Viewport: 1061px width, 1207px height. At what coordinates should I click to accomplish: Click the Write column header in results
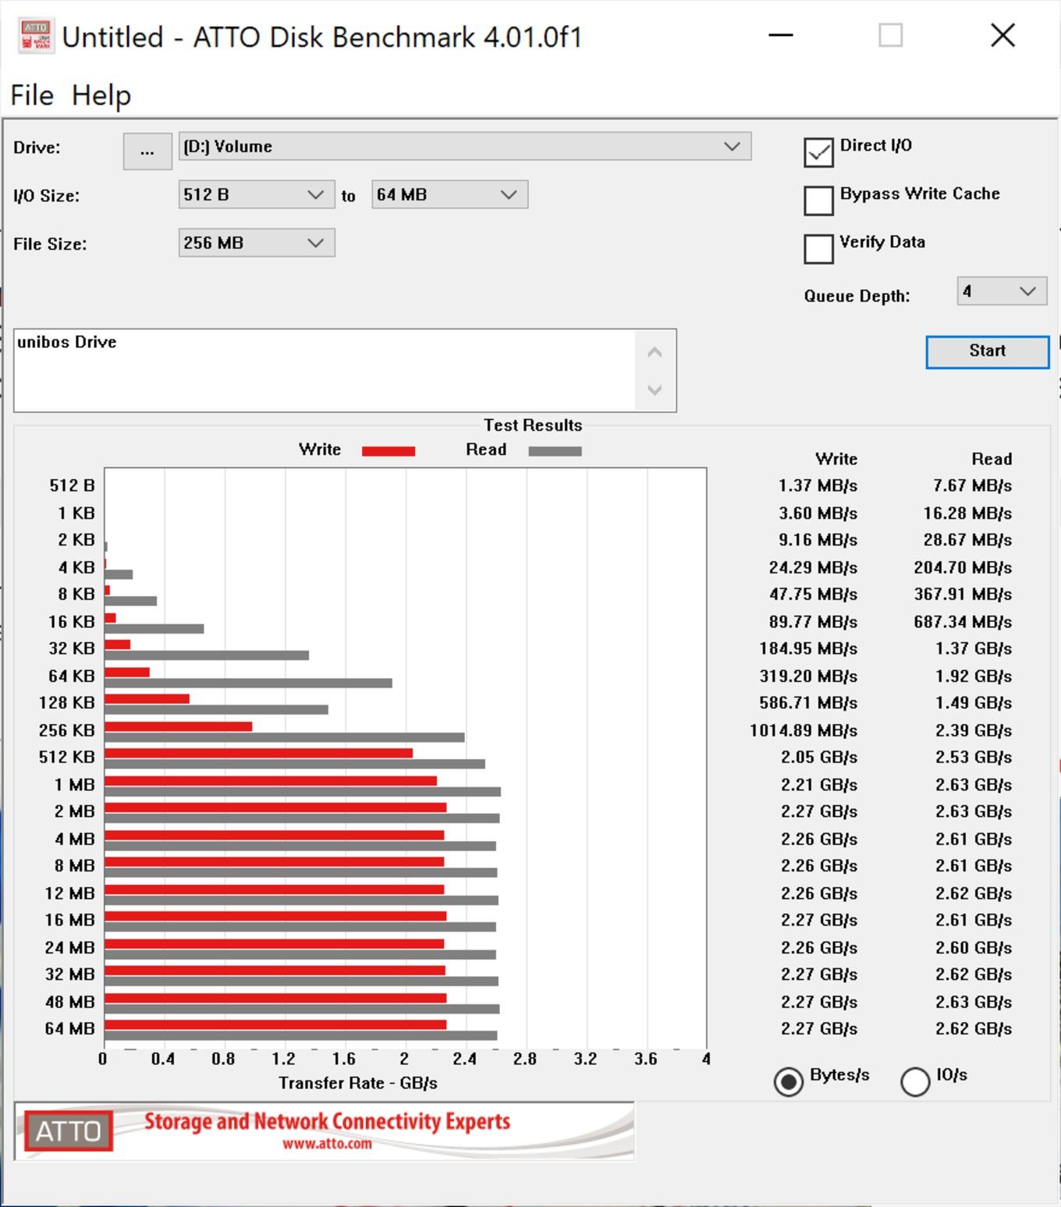(x=836, y=459)
